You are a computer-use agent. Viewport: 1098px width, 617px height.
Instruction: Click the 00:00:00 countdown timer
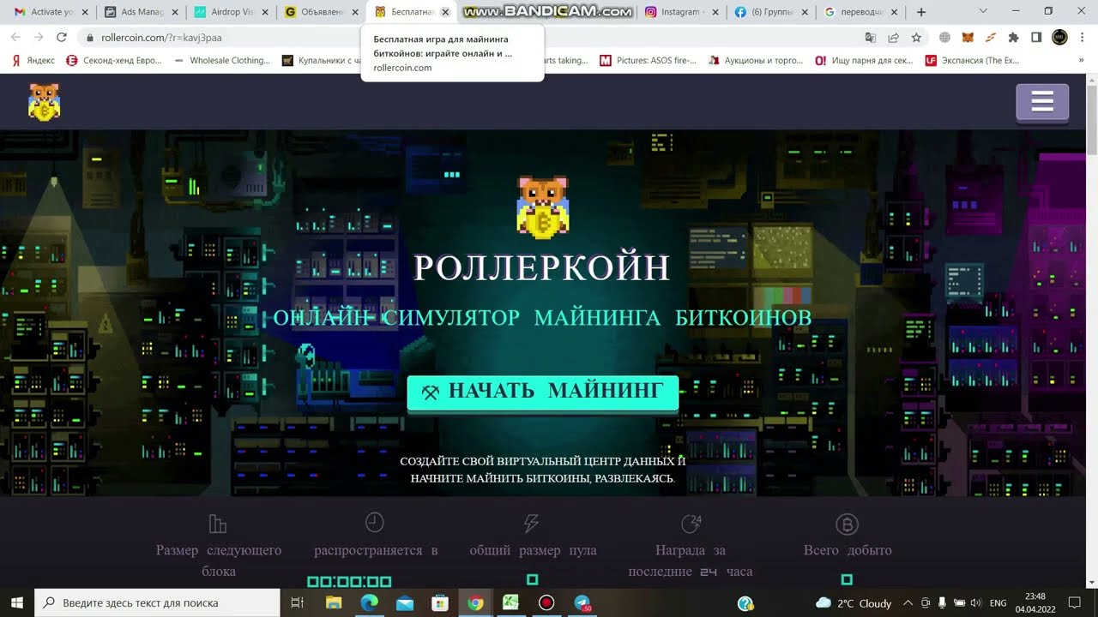349,582
